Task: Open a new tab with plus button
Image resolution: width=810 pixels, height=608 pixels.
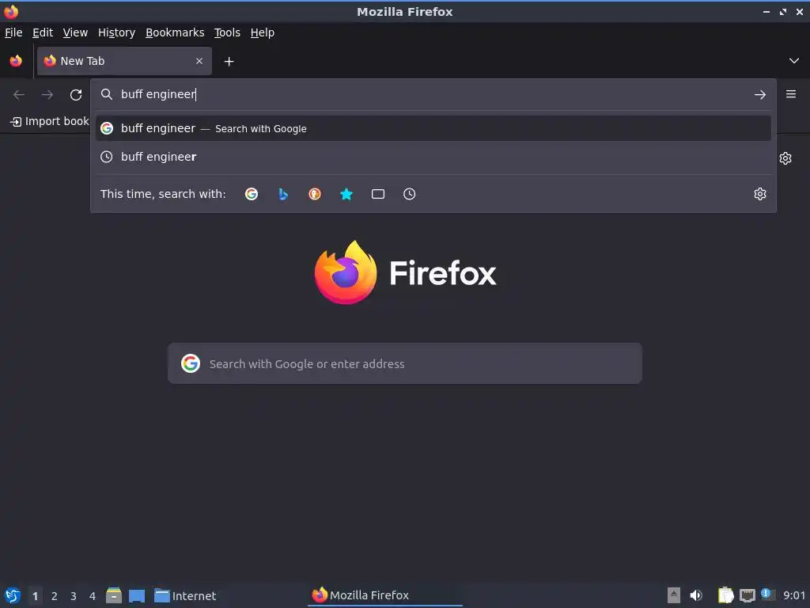Action: click(229, 62)
